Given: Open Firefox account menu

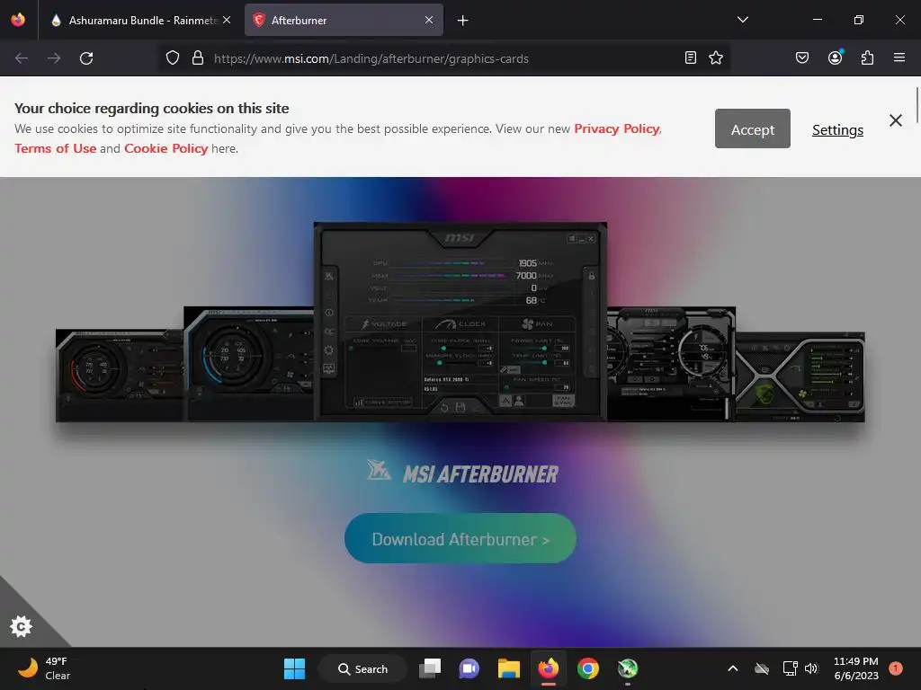Looking at the screenshot, I should coord(836,57).
